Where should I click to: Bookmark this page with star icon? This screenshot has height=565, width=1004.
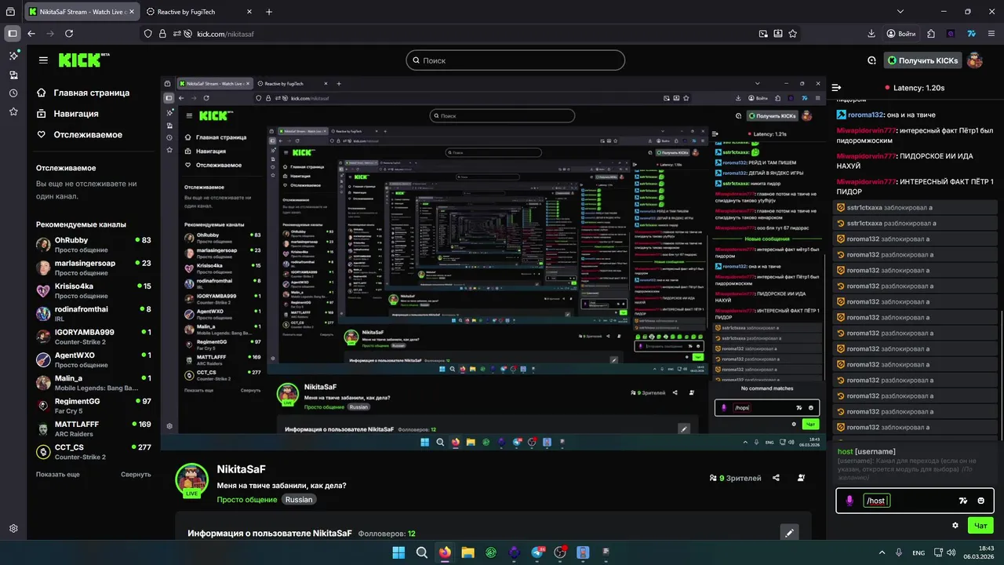pos(793,34)
